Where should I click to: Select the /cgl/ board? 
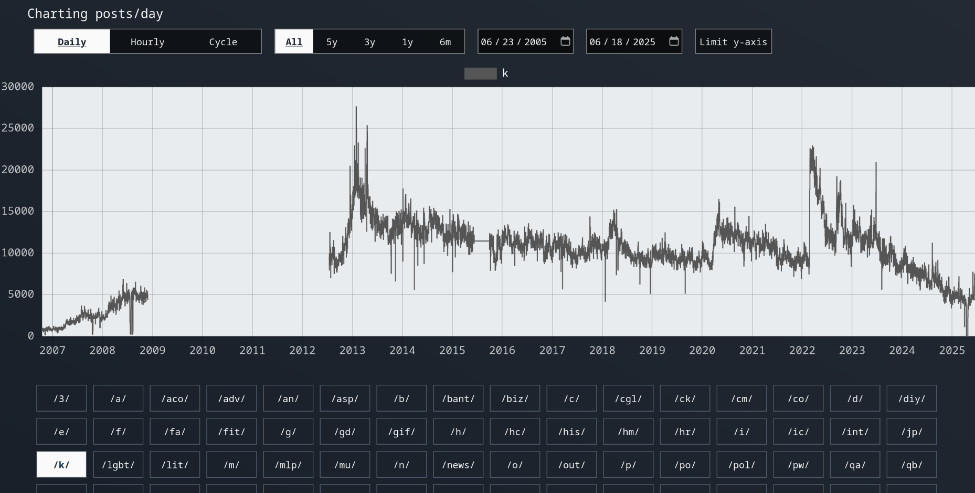tap(628, 398)
